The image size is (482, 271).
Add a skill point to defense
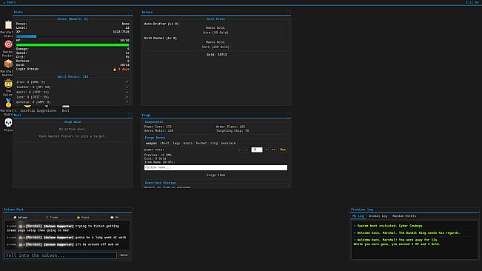[x=127, y=102]
